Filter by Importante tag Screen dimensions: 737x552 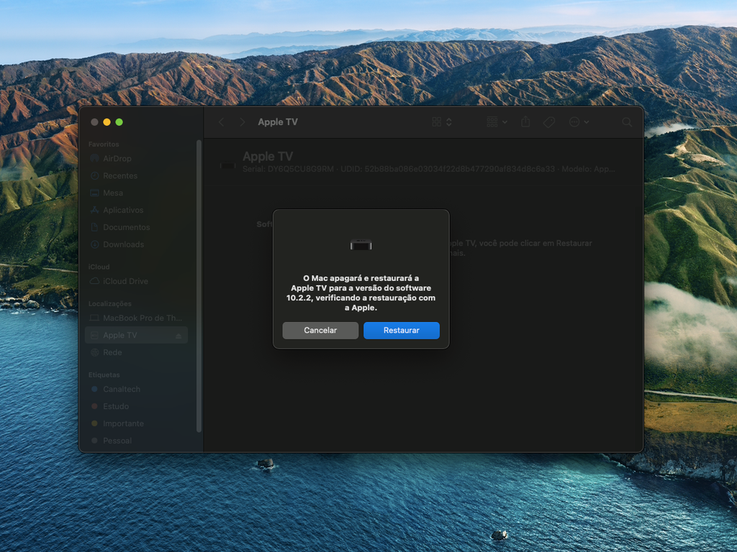coord(136,423)
